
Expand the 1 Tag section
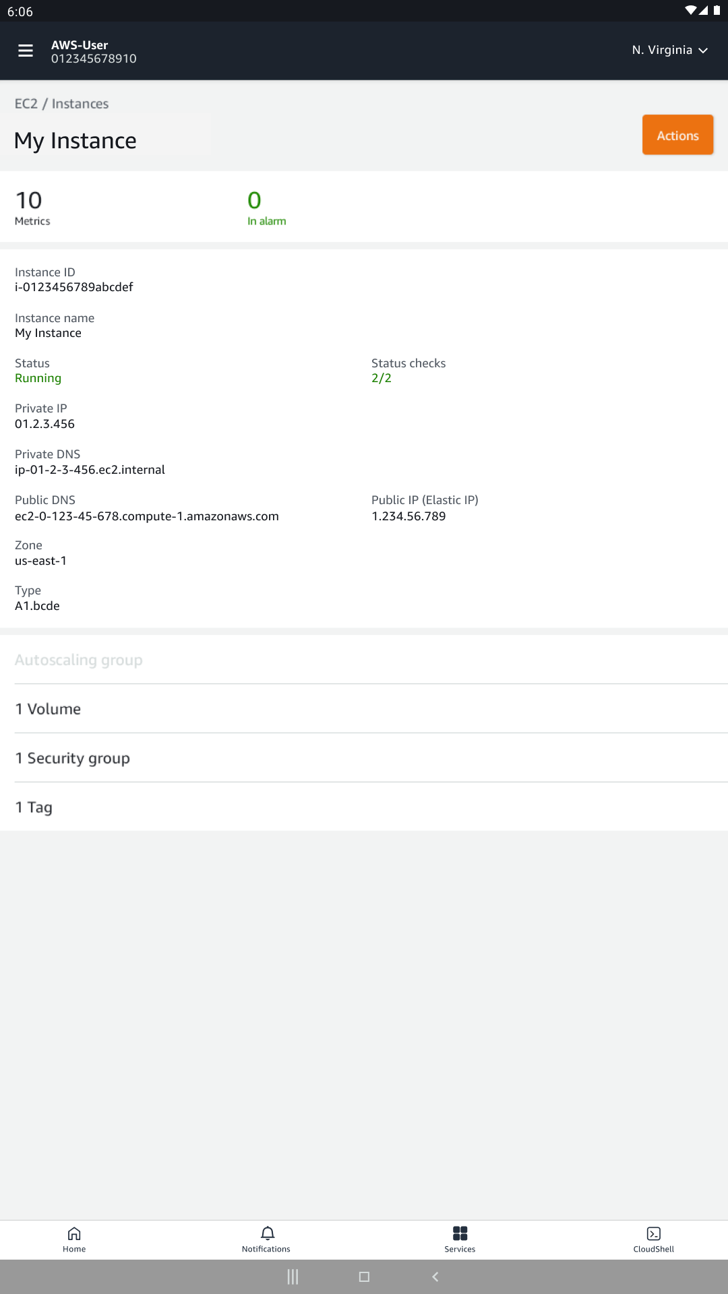click(33, 807)
